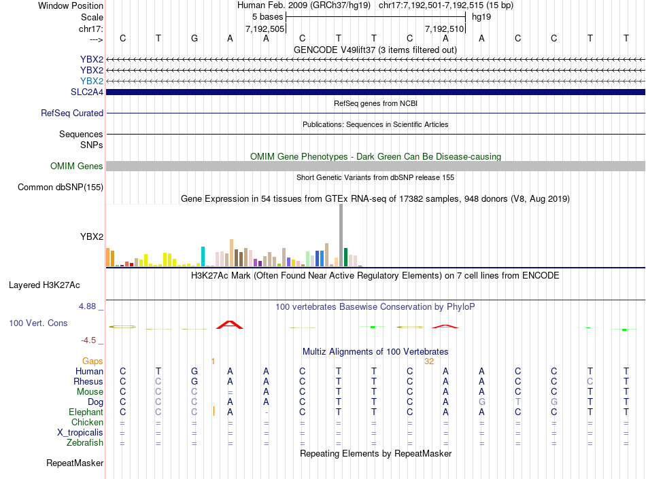Select the light-blue YBX2 transcript label
646x479 pixels.
(92, 81)
